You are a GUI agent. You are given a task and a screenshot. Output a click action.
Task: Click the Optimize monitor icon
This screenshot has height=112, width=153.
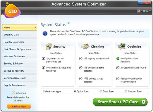coord(122,46)
